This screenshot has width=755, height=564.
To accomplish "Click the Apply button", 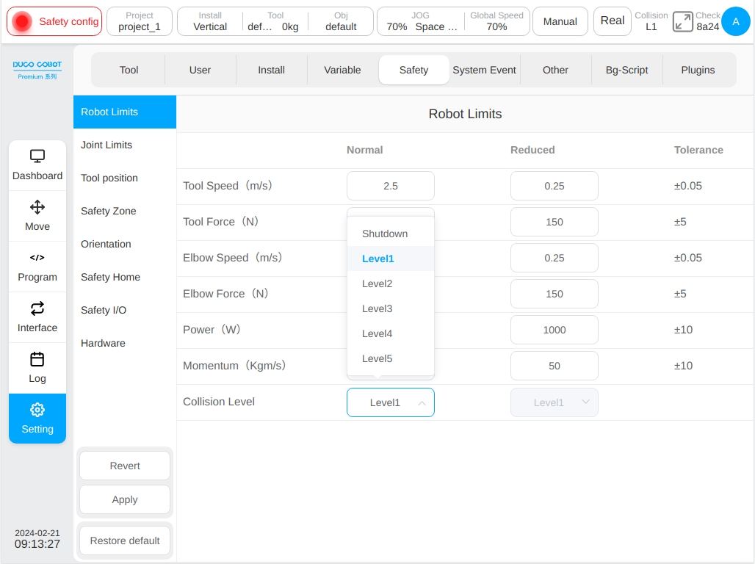I will [125, 499].
